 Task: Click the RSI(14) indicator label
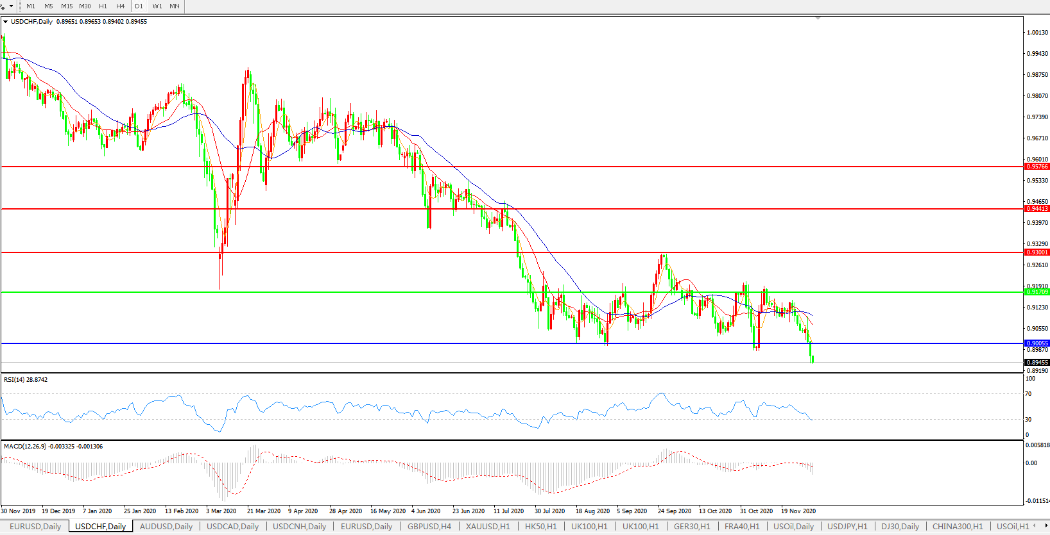pos(26,380)
